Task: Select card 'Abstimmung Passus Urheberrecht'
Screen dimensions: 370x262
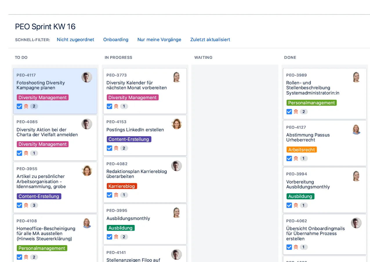Action: (x=325, y=143)
